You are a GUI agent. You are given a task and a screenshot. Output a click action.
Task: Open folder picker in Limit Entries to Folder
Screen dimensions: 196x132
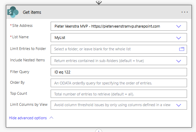[x=182, y=49]
